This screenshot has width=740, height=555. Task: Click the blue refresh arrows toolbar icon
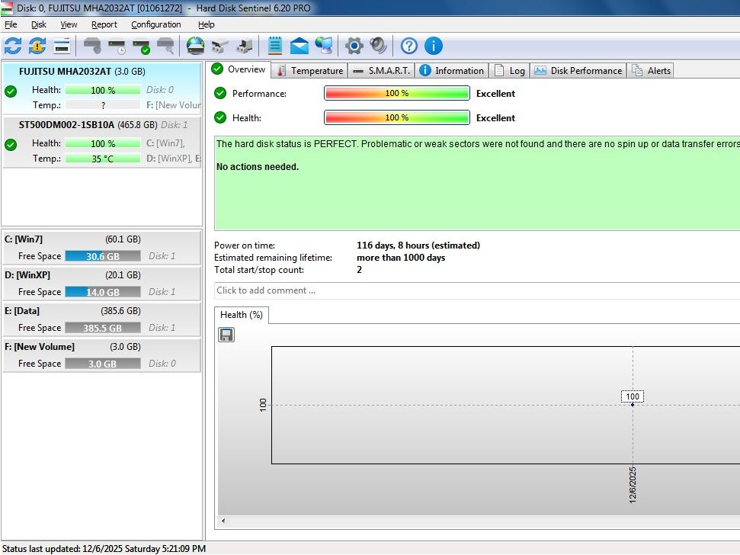[13, 46]
